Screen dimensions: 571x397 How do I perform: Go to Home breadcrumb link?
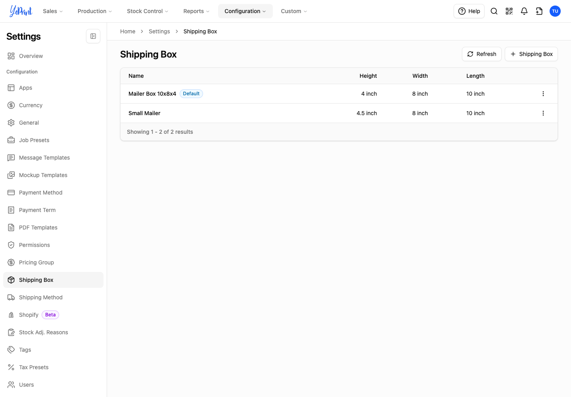click(128, 31)
